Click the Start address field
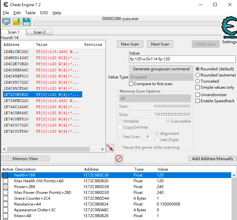The width and height of the screenshot is (237, 220). (160, 106)
